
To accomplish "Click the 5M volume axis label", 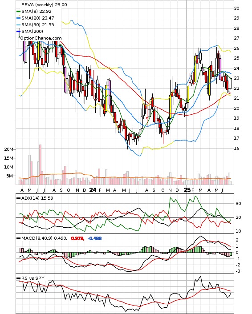I will click(x=10, y=176).
